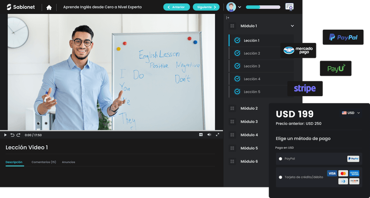Screen dimensions: 370x198
Task: Open the certificate icon in header
Action: tap(290, 7)
